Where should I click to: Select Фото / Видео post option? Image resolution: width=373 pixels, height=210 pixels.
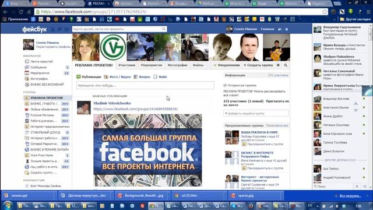point(118,77)
